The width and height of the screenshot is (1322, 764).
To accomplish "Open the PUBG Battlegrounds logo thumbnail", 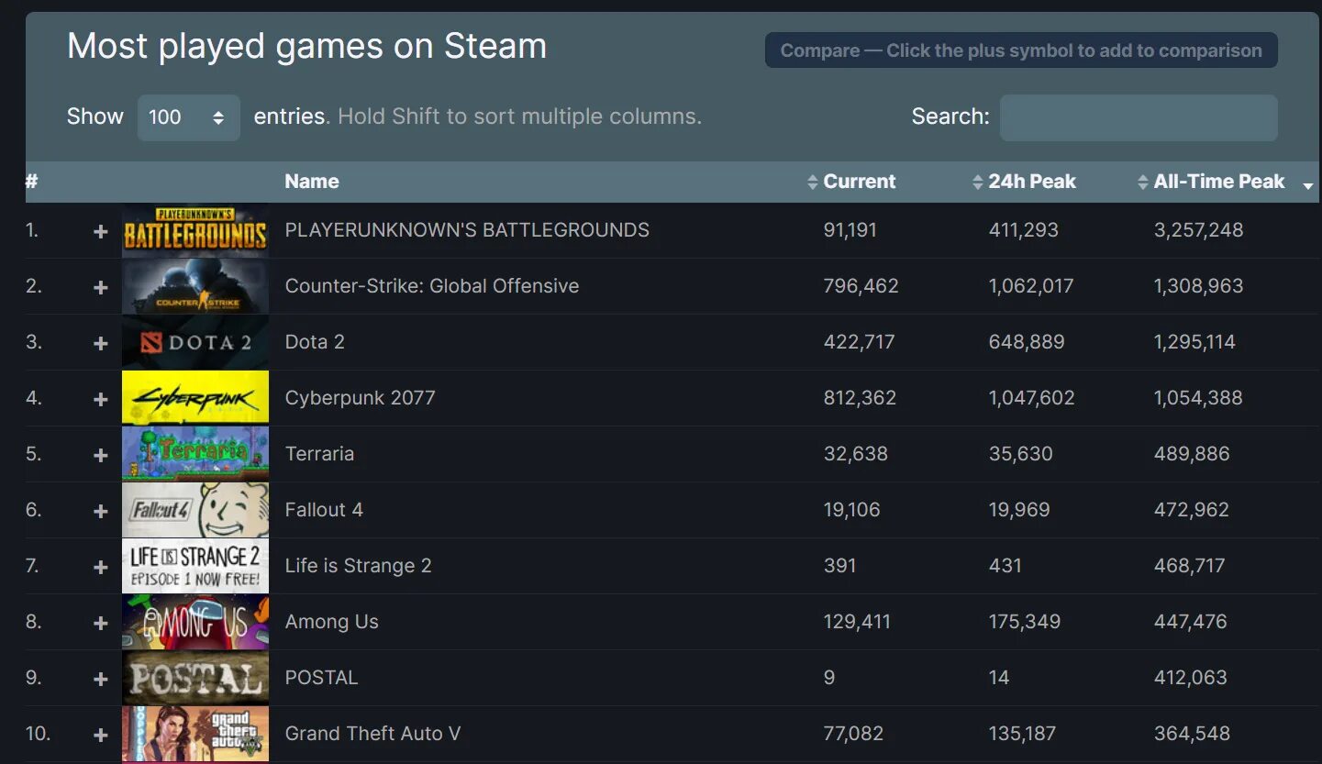I will 195,230.
